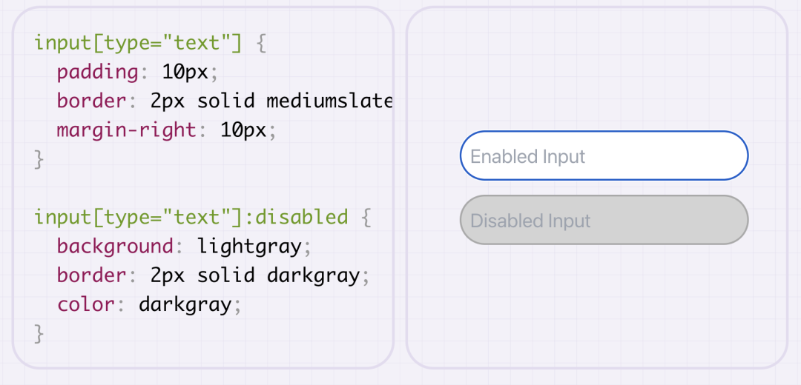
Task: Click the input[type="text"]:disabled selector
Action: click(x=191, y=217)
